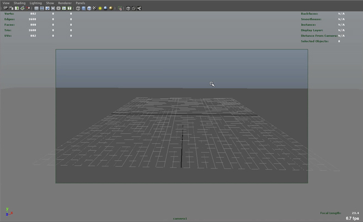Toggle the resolution gate display
Viewport: 363px width, 222px height.
click(47, 8)
